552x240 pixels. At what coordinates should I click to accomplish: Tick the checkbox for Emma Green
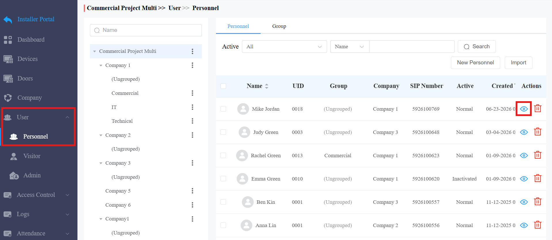pos(223,179)
